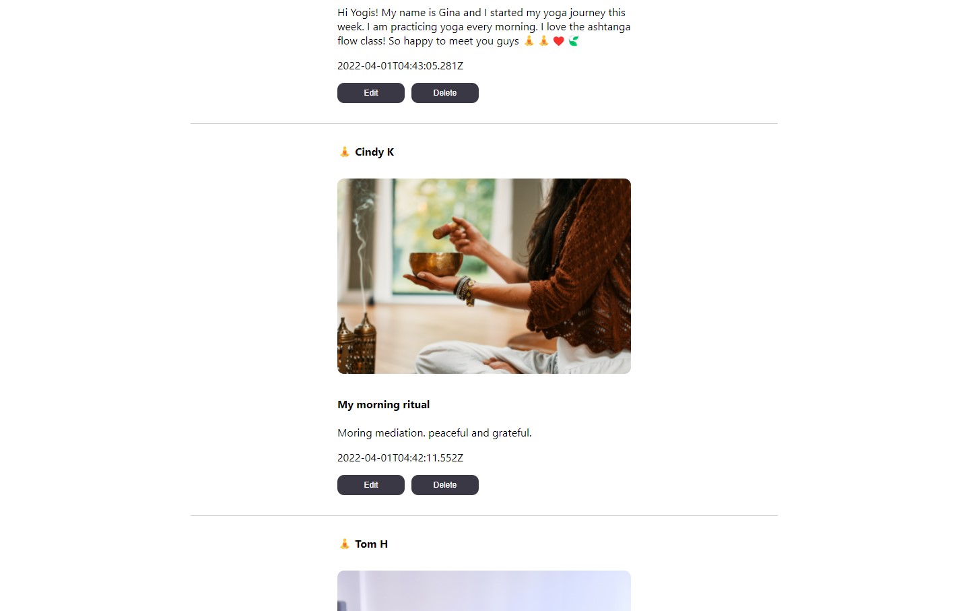The height and width of the screenshot is (611, 973).
Task: Open the post titled My morning ritual
Action: pos(383,404)
